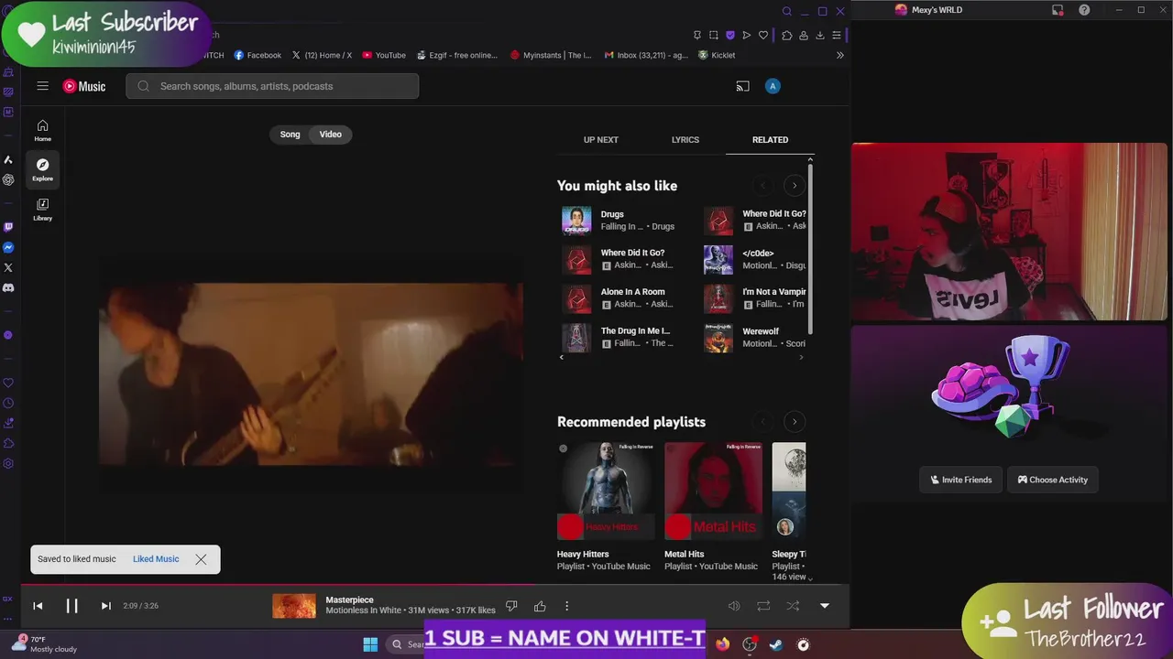Collapse player page with down arrow

click(x=824, y=606)
